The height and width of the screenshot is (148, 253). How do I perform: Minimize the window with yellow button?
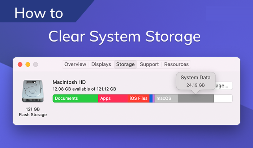click(28, 65)
